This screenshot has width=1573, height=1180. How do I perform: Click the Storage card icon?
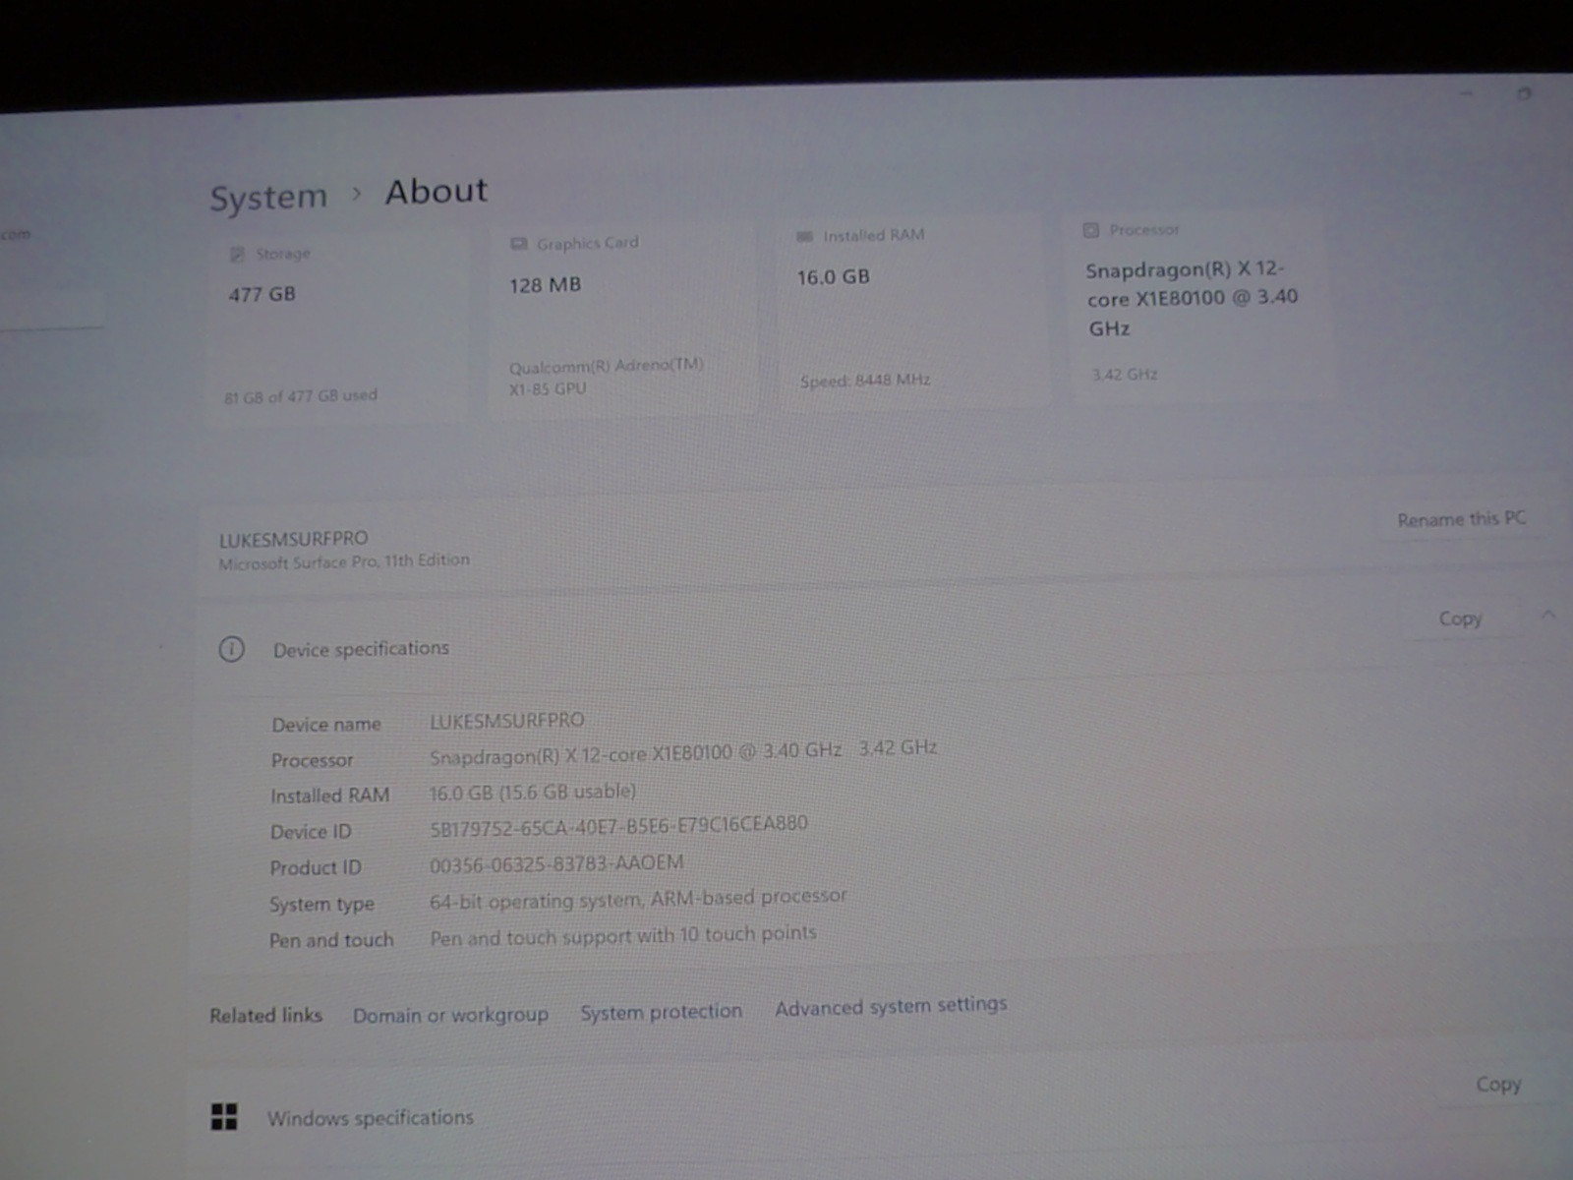tap(237, 255)
